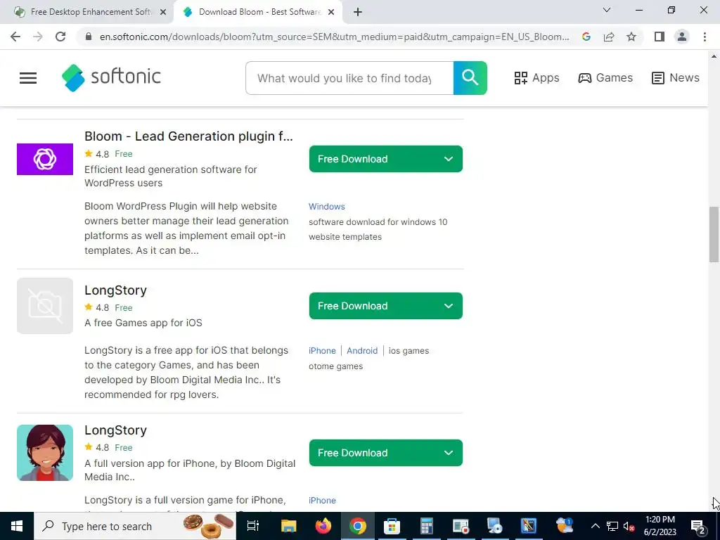Screen dimensions: 720x540
Task: Click the Windows platform link
Action: (x=326, y=207)
